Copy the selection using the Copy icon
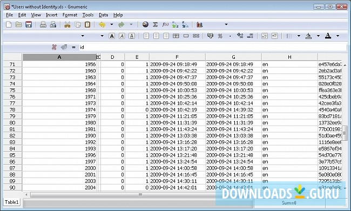 [x=77, y=24]
